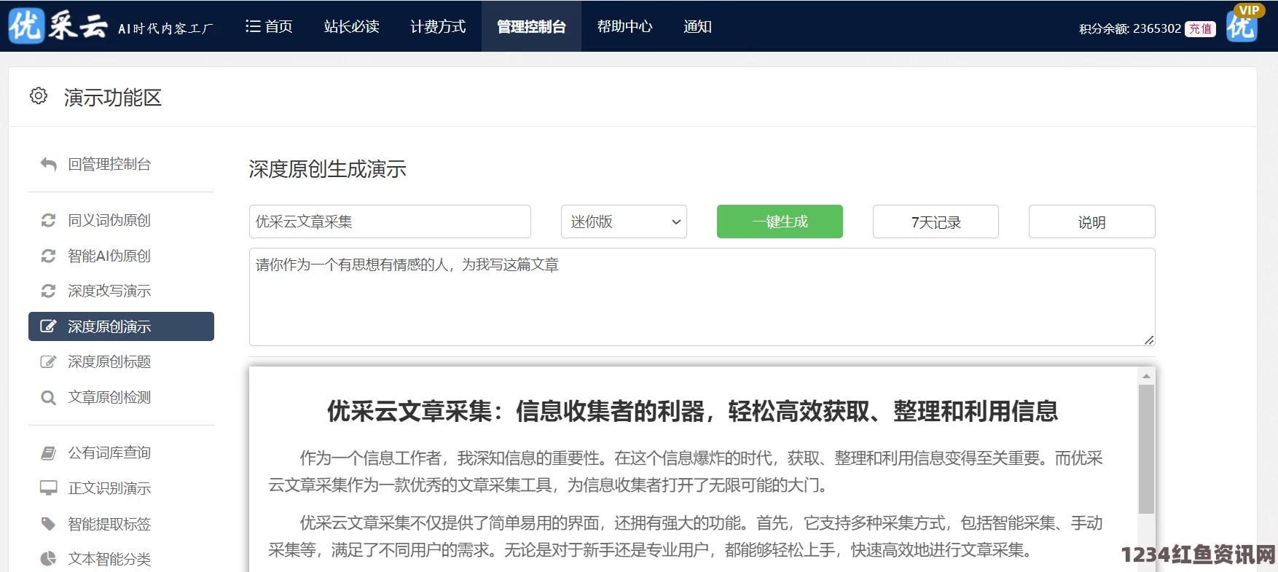Click the AI时代内容工厂 slogan text
The height and width of the screenshot is (572, 1278).
point(166,28)
